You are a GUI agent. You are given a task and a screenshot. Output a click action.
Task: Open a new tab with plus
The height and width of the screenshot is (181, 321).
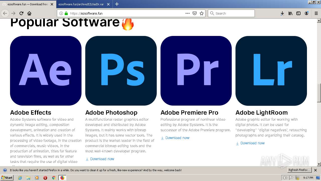[117, 4]
